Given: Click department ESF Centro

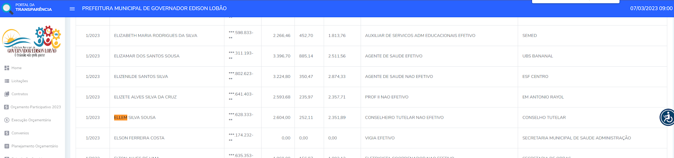Looking at the screenshot, I should coord(535,77).
